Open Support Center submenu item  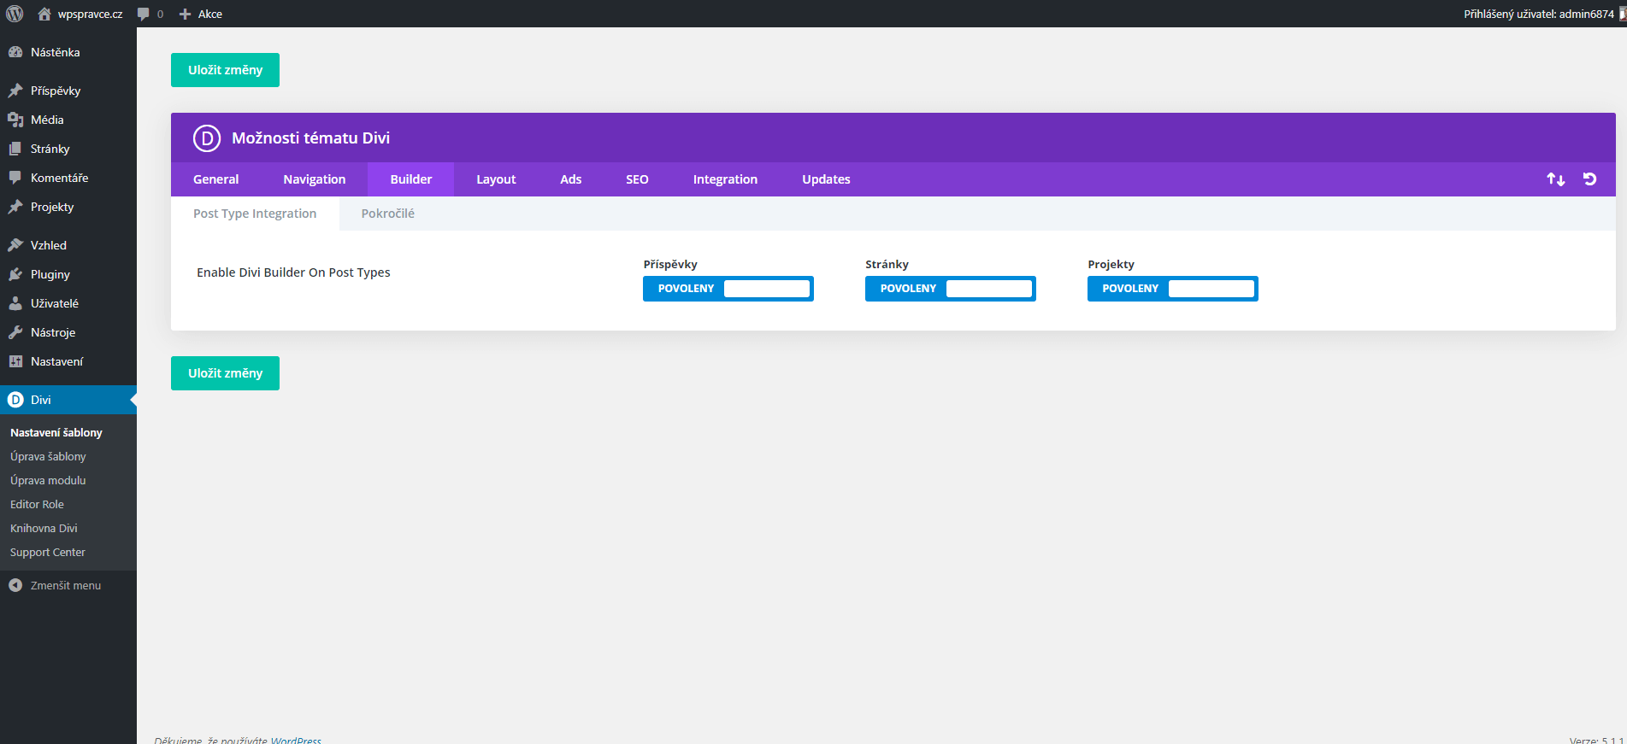point(48,553)
